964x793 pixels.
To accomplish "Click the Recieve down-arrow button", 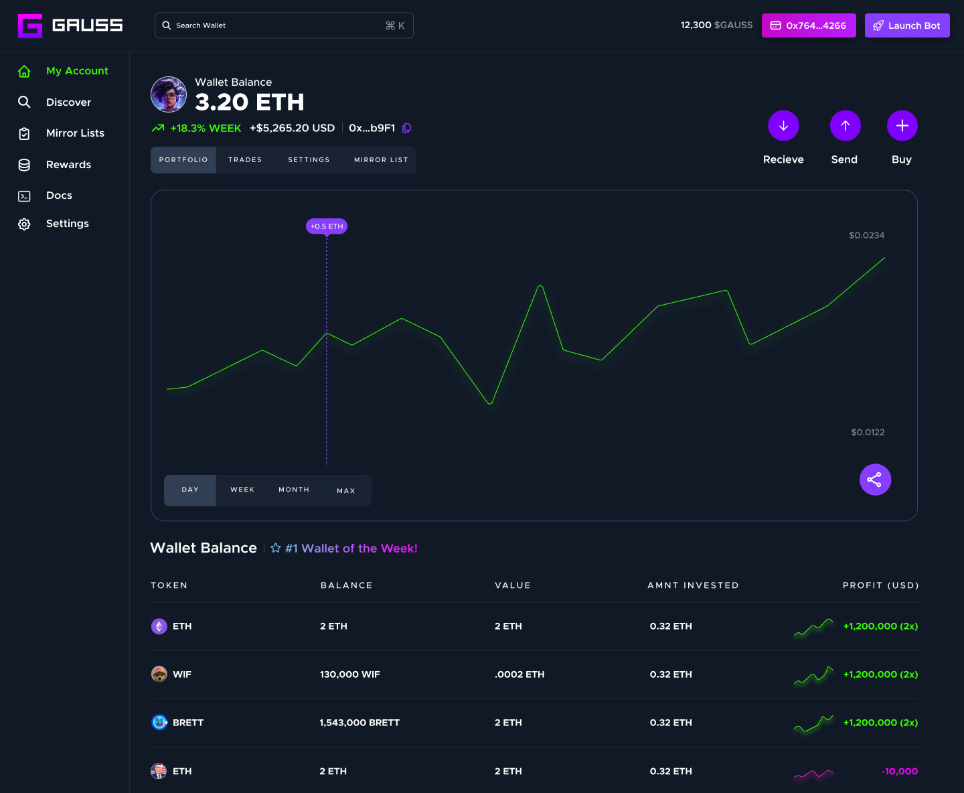I will pos(783,126).
